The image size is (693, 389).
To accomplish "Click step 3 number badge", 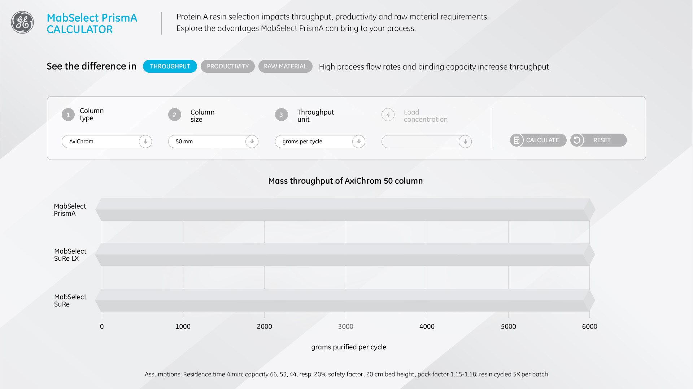I will point(282,115).
